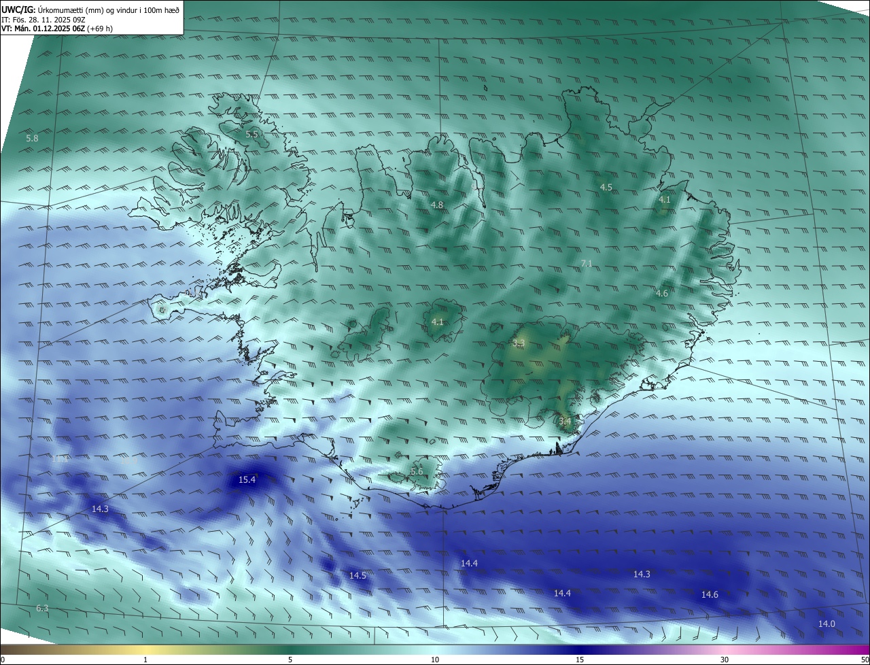Click the 5.6 value label

pyautogui.click(x=417, y=472)
